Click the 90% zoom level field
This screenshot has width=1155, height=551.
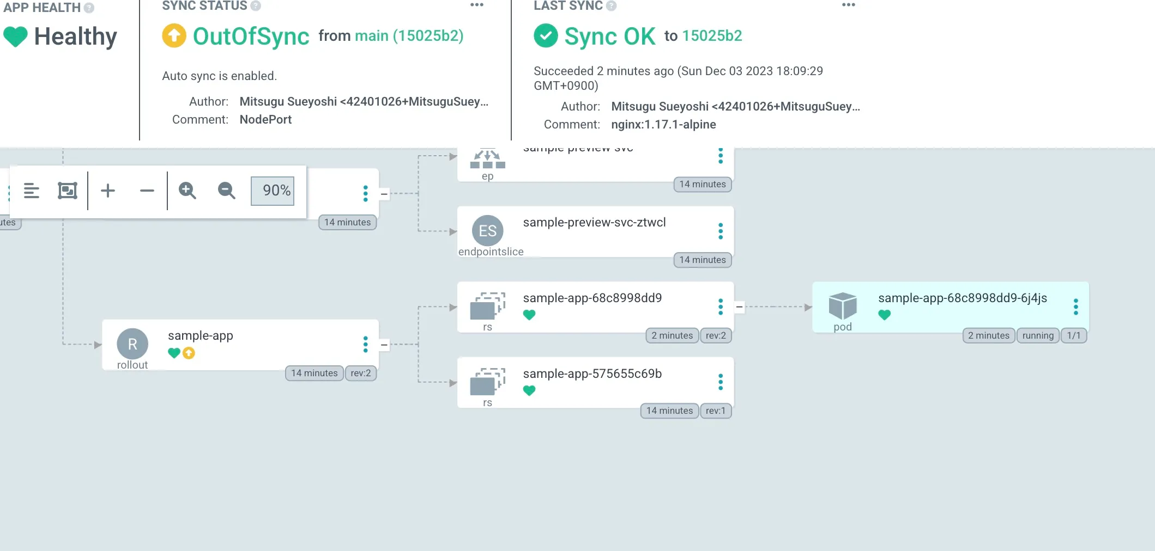273,191
